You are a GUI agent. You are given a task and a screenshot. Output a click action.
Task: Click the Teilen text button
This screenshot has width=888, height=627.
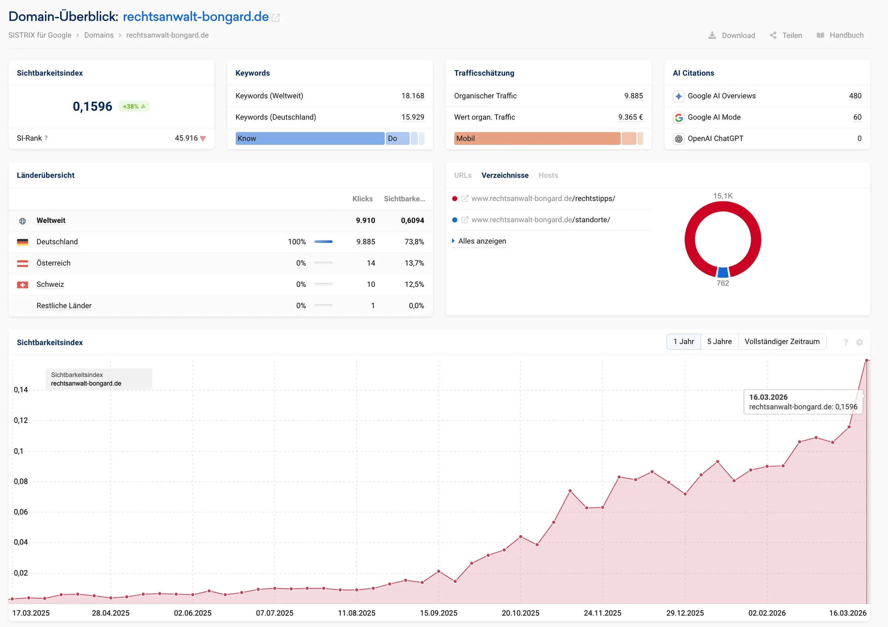coord(792,35)
